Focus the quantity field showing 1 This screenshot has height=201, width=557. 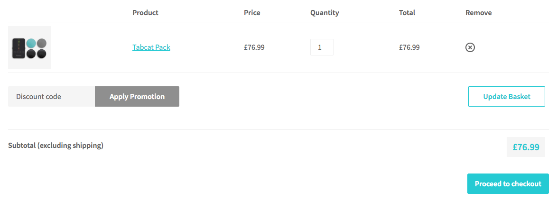click(322, 47)
